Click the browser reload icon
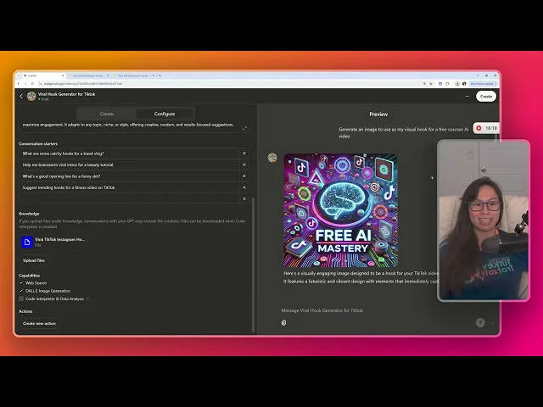This screenshot has height=407, width=543. point(32,83)
